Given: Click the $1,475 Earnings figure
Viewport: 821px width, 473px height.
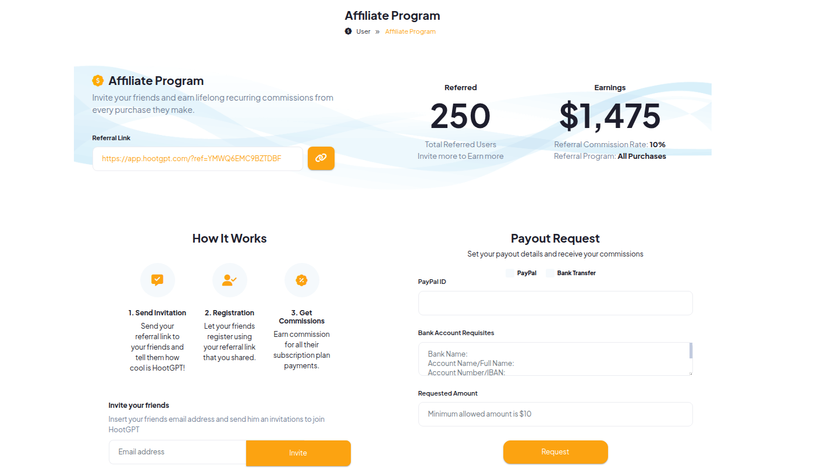Looking at the screenshot, I should click(609, 116).
